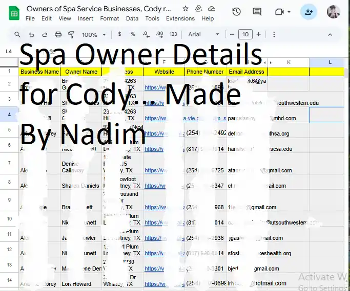Click the undo arrow in toolbar
The width and height of the screenshot is (350, 291).
click(x=31, y=35)
